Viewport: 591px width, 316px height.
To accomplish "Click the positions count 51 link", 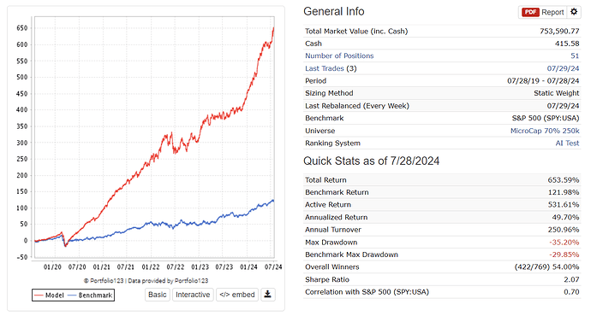I will [575, 56].
